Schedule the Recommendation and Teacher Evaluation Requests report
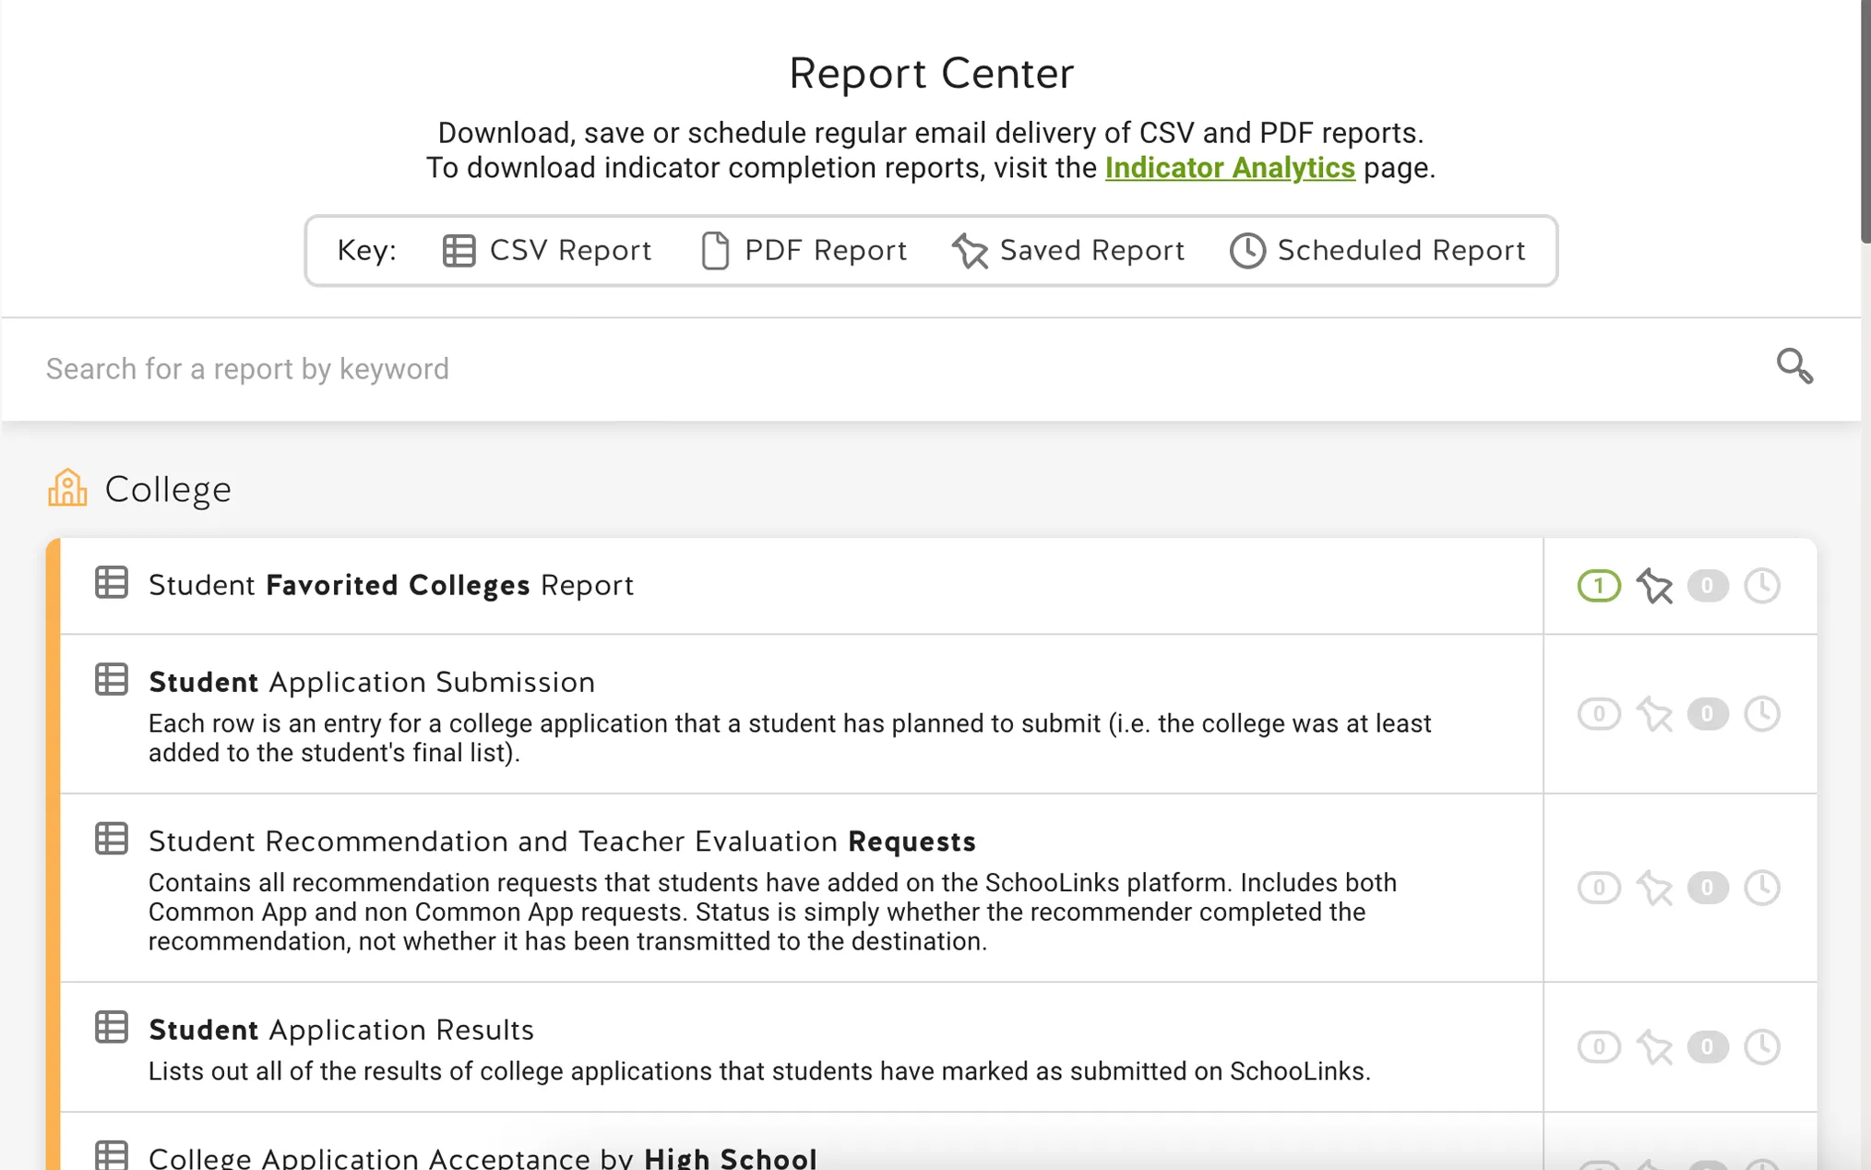Screen dimensions: 1871x1170 [1762, 888]
